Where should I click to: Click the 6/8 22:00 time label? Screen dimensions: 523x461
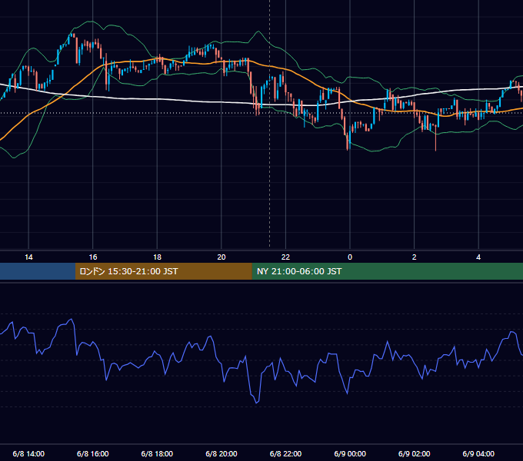285,453
